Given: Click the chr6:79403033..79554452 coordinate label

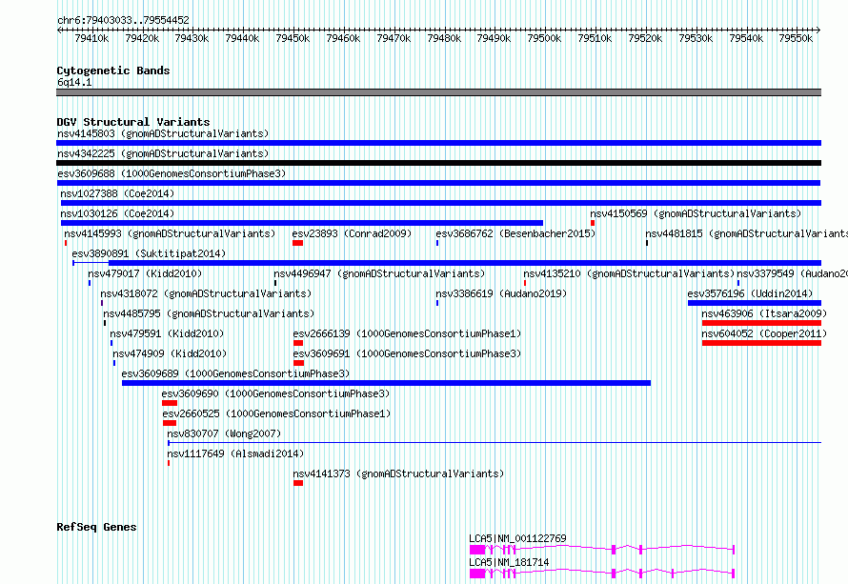Looking at the screenshot, I should click(123, 20).
